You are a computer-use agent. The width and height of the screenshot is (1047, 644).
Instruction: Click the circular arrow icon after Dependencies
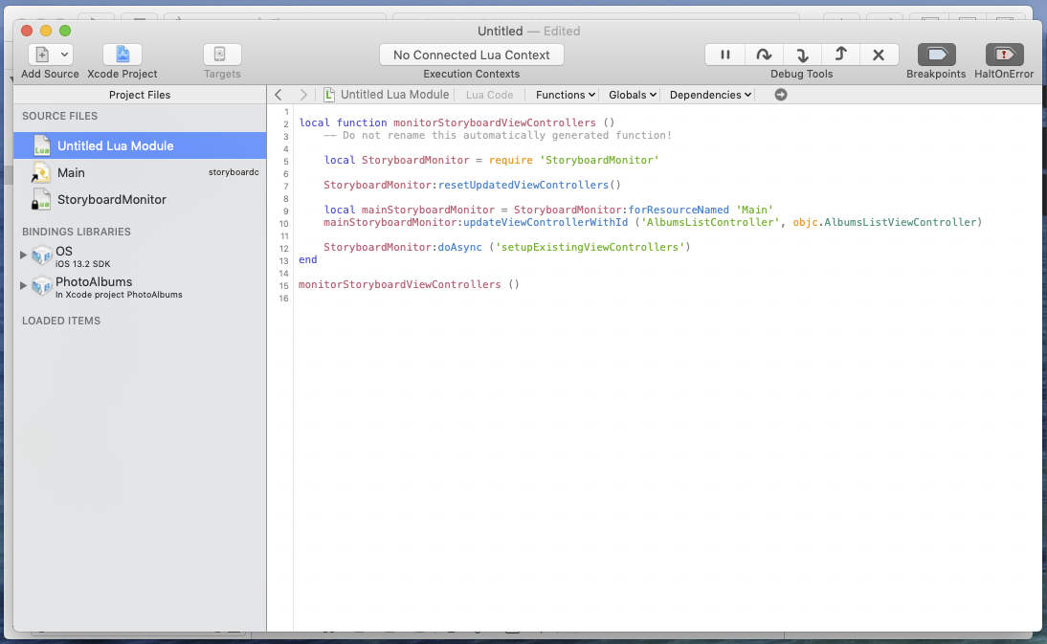pos(781,95)
